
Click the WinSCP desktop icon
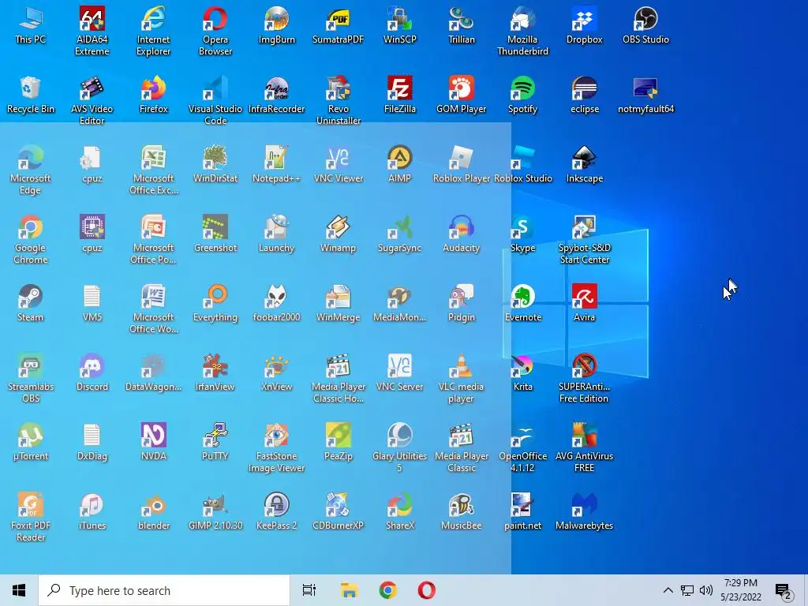click(x=400, y=26)
